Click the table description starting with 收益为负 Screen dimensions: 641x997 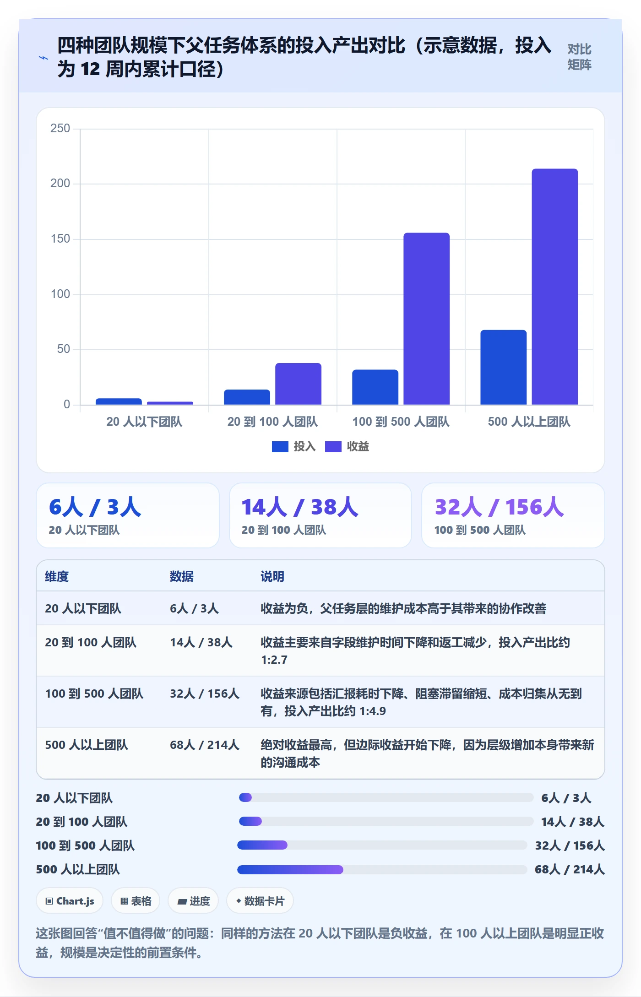pyautogui.click(x=403, y=608)
